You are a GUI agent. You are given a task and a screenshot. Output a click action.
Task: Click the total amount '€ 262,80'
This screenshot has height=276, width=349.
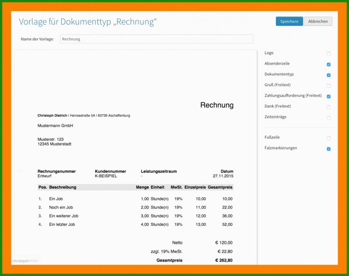click(224, 260)
